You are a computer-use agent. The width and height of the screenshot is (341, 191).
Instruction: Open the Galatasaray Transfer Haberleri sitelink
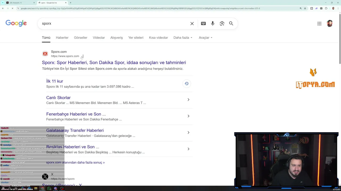pos(75,131)
